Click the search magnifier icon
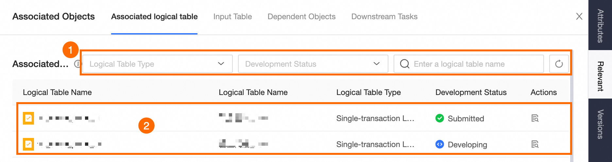Screen dimensions: 612x162 404,64
